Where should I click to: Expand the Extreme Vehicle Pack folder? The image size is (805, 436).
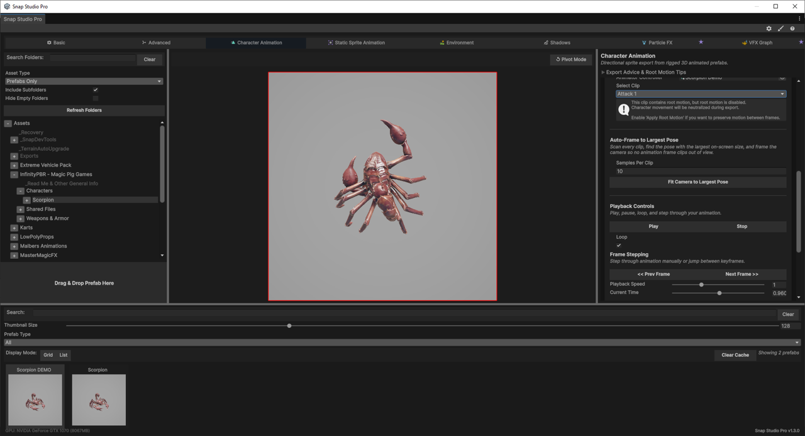click(x=14, y=165)
